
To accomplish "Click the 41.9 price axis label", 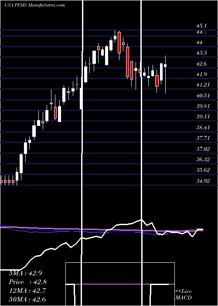I will click(201, 74).
